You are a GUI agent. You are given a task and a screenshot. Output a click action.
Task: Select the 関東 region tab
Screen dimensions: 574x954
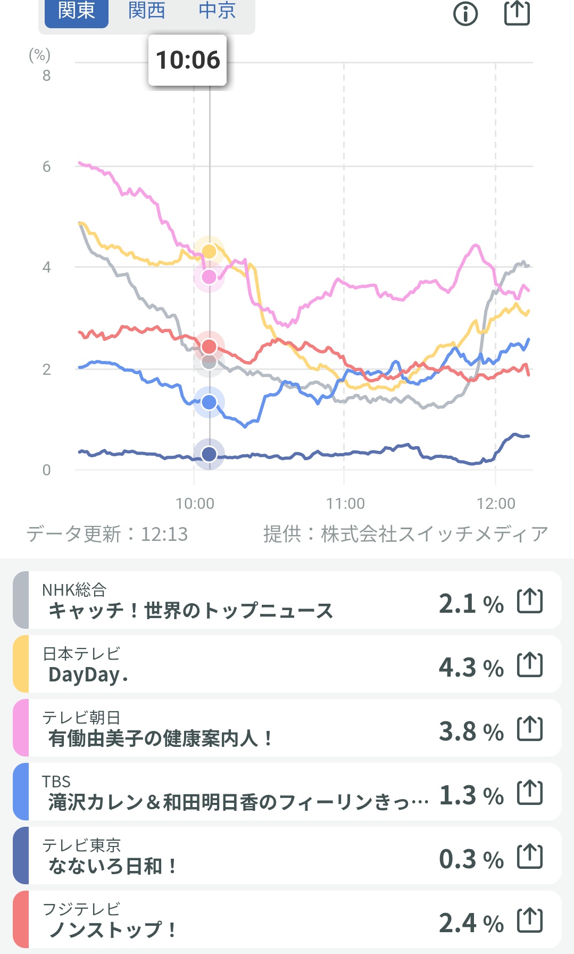click(x=76, y=11)
